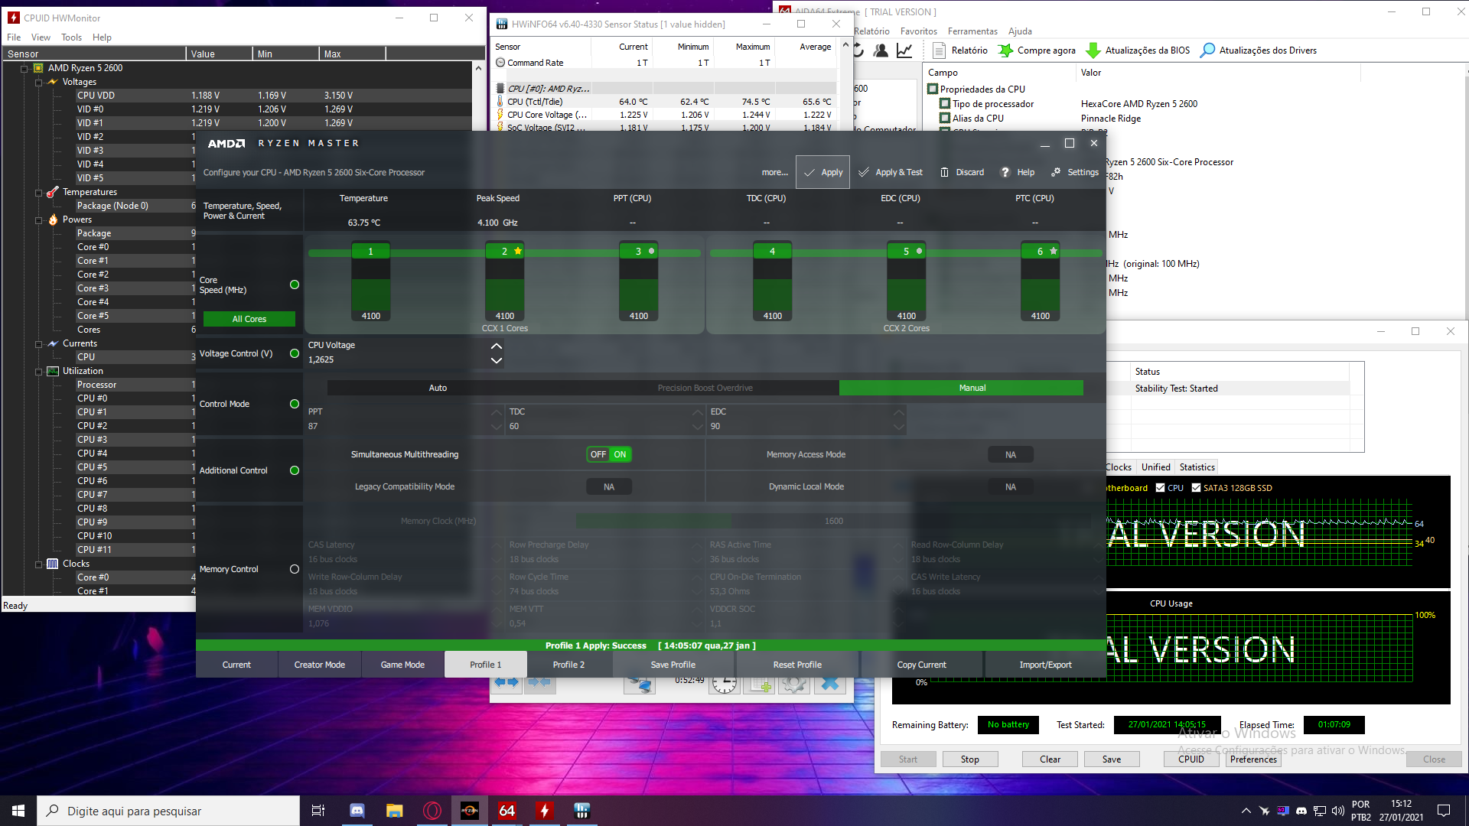Open the Tools menu in HWMonitor

[x=71, y=37]
